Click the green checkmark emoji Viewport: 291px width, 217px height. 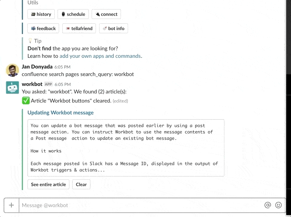(26, 101)
